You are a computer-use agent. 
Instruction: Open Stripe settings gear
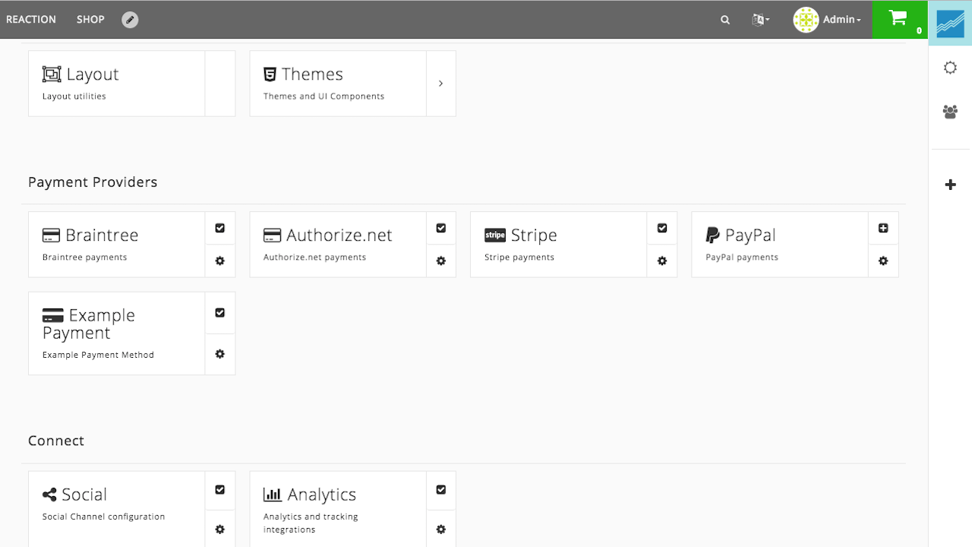click(662, 261)
